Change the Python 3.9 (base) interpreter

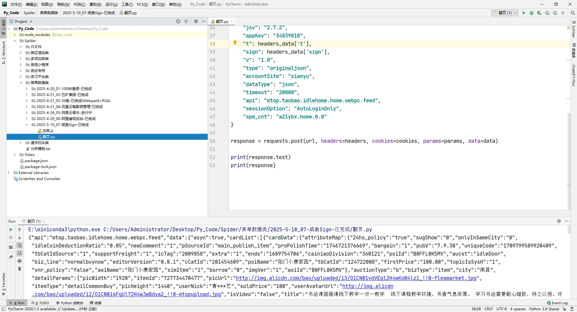pos(544,309)
